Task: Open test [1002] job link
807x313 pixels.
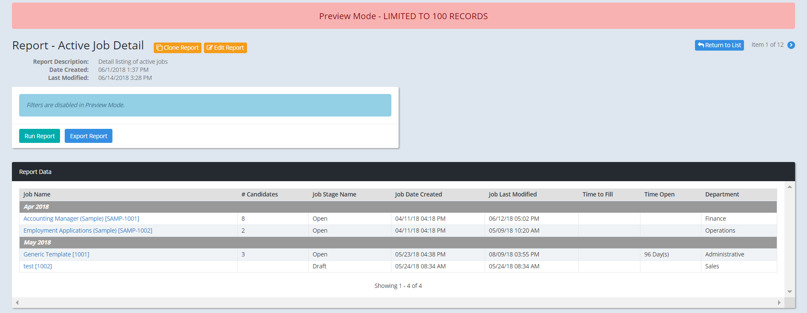Action: point(37,266)
